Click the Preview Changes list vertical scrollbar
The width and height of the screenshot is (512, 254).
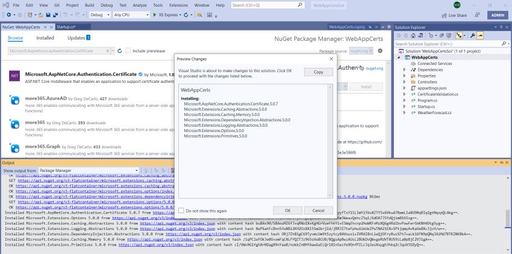click(x=330, y=141)
